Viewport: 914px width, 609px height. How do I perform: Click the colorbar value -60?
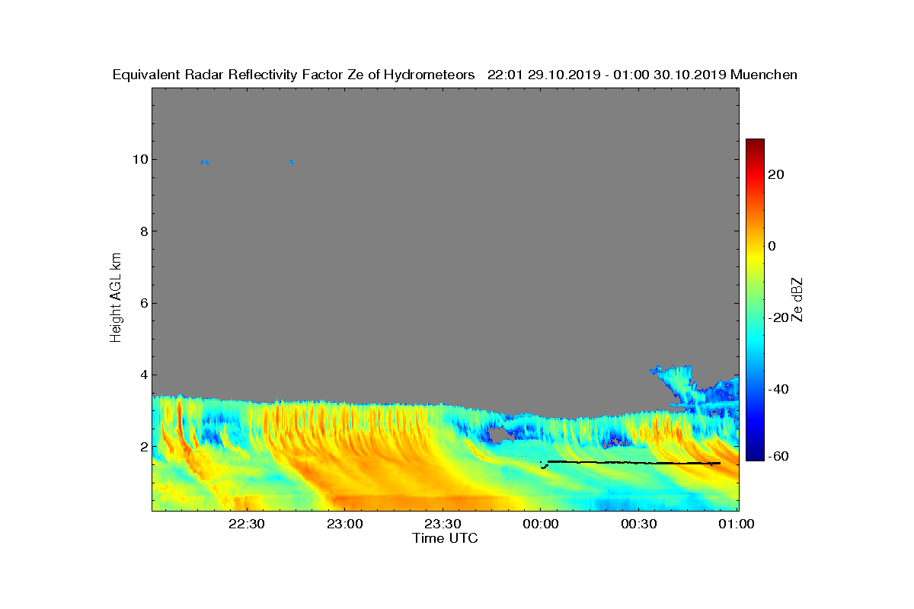point(778,456)
